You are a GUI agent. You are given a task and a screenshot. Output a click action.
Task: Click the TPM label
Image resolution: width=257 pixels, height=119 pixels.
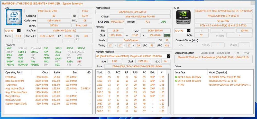click(236, 53)
